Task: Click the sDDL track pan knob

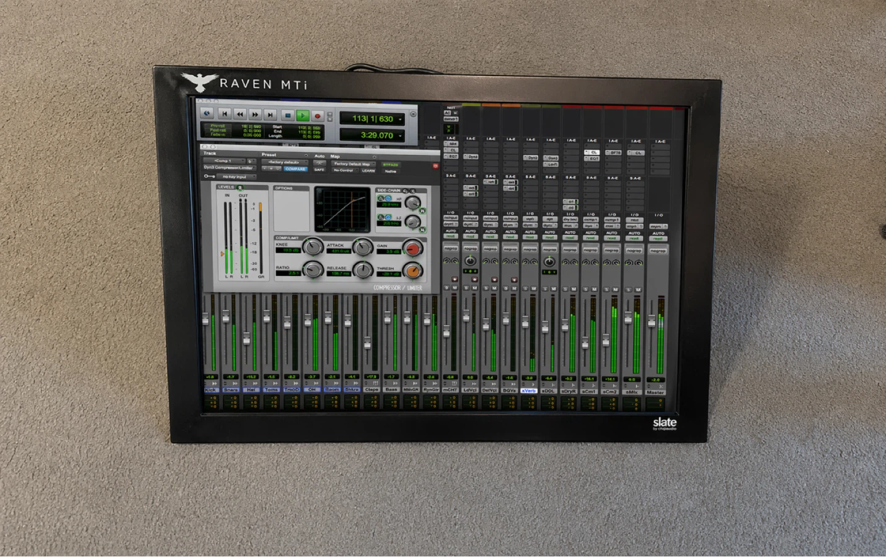Action: (x=549, y=262)
